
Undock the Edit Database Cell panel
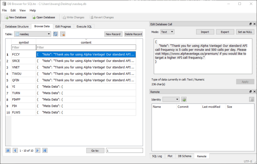coord(250,24)
